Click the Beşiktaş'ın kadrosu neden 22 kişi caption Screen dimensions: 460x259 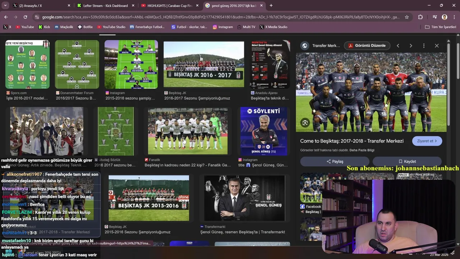[x=188, y=165]
